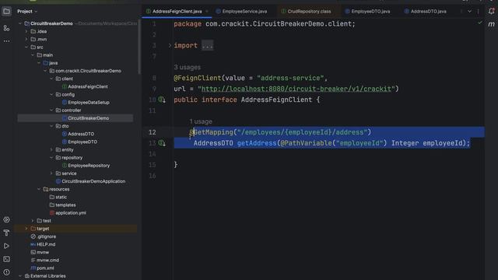Open the Run tool window icon
The image size is (498, 280).
coord(6,246)
